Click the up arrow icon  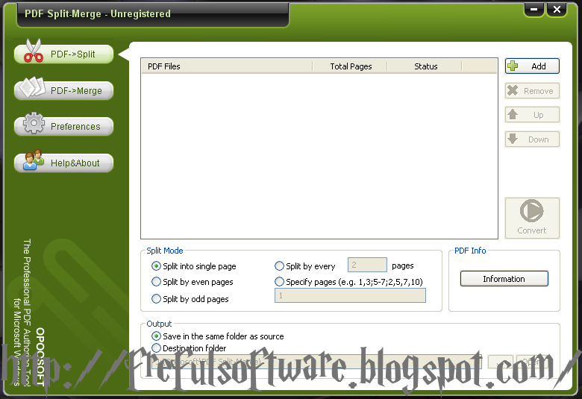click(x=513, y=114)
